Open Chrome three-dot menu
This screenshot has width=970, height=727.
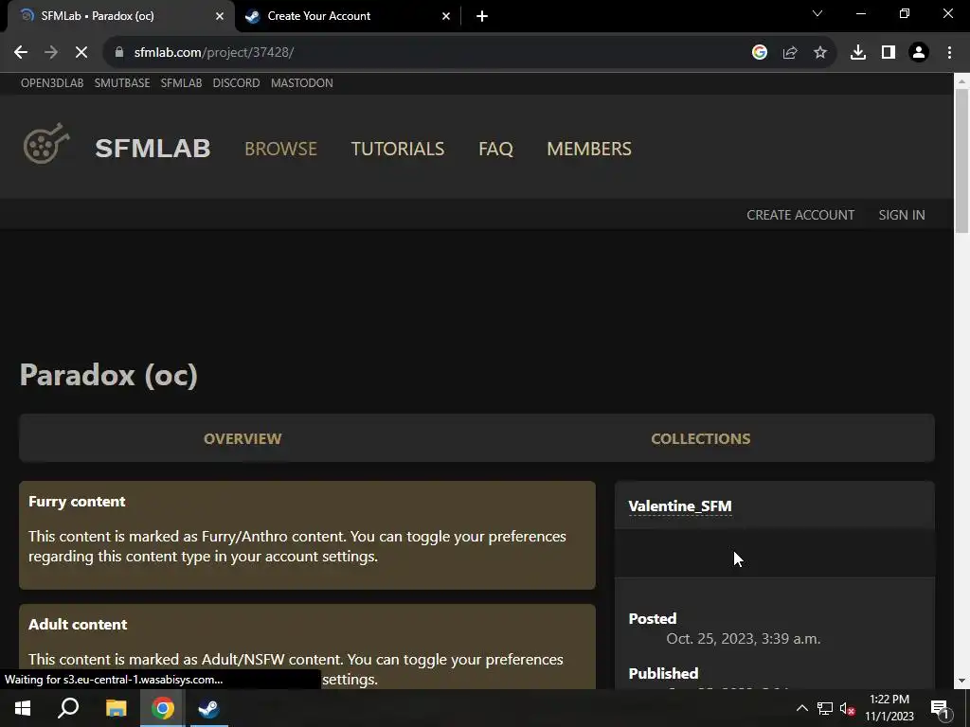(949, 53)
